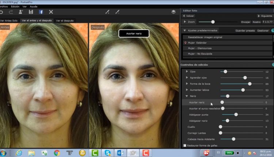The image size is (274, 157).
Task: Click the Acortar el surco nasolabial slider handle
Action: tap(223, 108)
